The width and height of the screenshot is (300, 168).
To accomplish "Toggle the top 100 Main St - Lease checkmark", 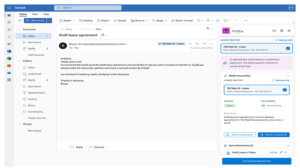I will coord(288,48).
